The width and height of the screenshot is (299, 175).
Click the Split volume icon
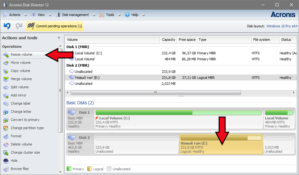coord(6,87)
